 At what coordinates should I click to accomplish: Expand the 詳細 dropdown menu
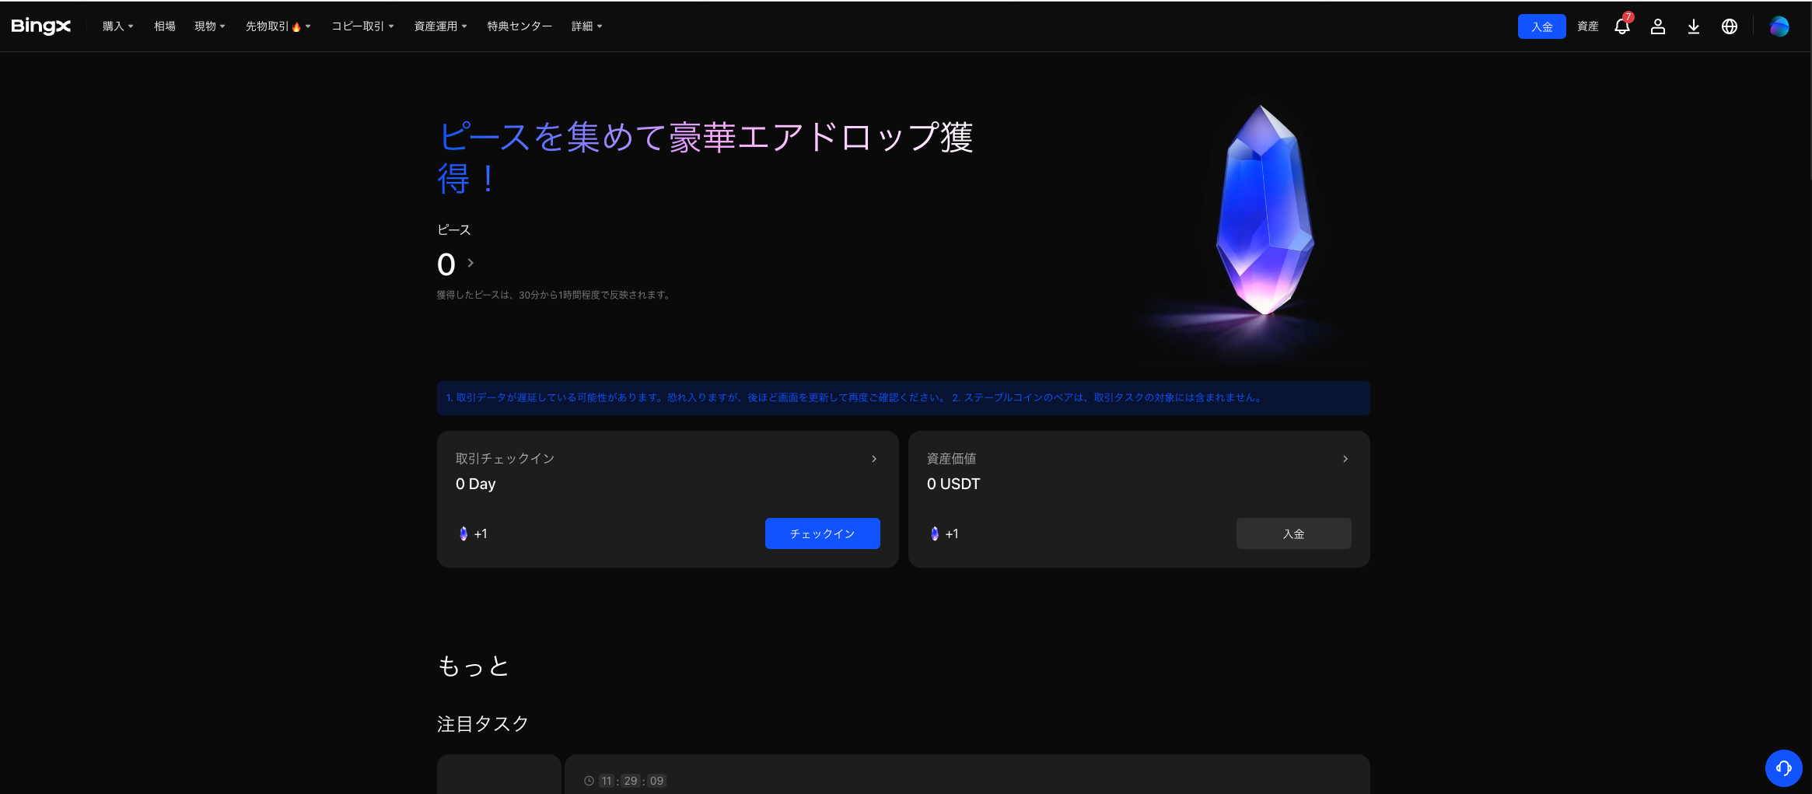click(x=586, y=26)
